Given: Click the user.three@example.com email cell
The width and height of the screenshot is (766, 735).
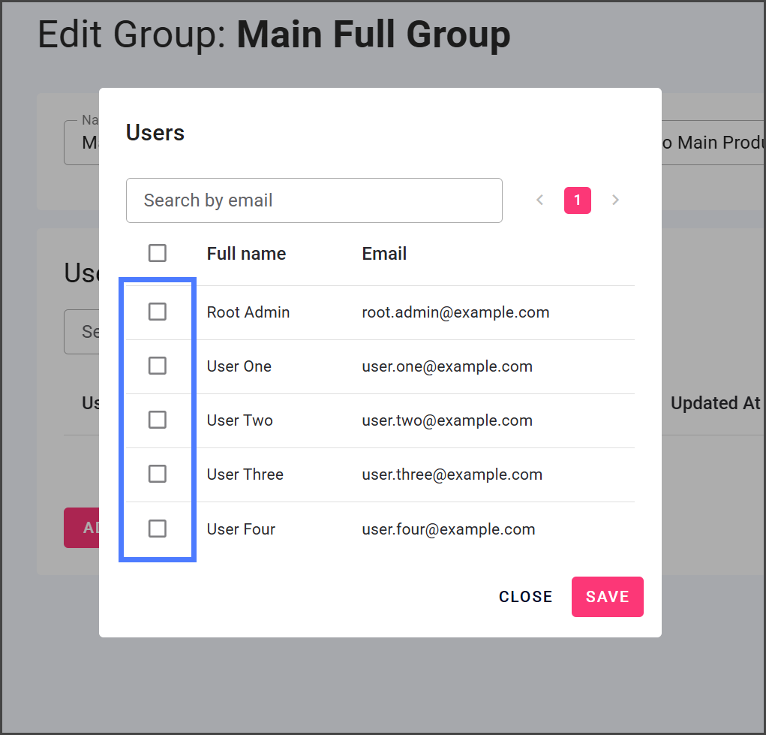Looking at the screenshot, I should click(x=452, y=474).
